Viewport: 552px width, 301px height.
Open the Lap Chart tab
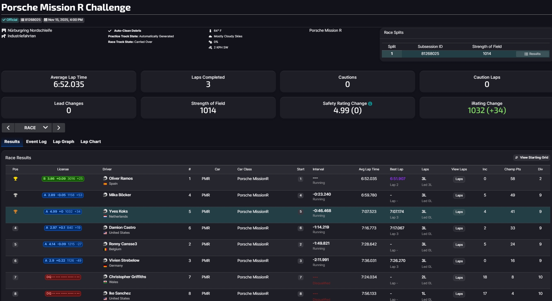tap(90, 142)
